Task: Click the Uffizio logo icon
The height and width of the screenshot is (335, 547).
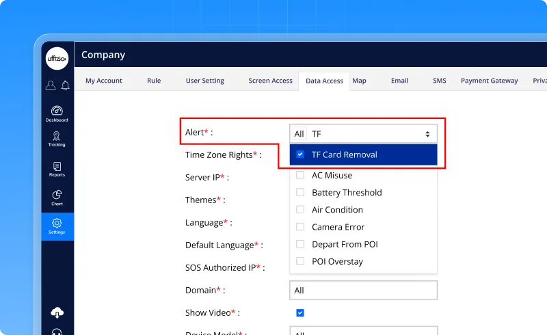Action: click(x=57, y=58)
